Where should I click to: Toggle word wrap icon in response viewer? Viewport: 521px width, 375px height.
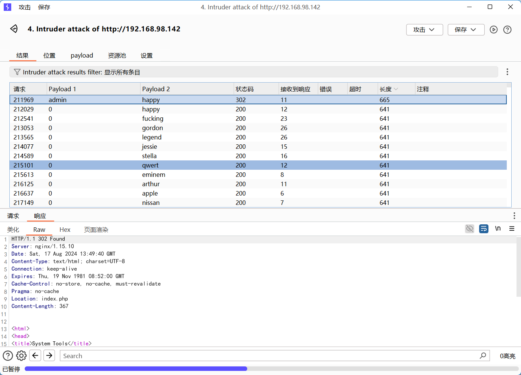[x=484, y=228]
